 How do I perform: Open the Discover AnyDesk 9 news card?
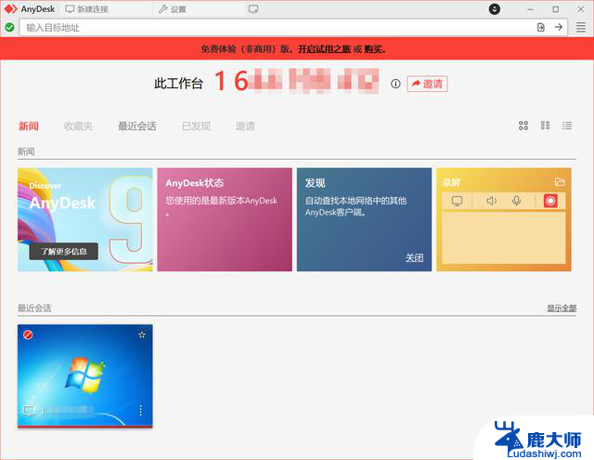pyautogui.click(x=84, y=219)
